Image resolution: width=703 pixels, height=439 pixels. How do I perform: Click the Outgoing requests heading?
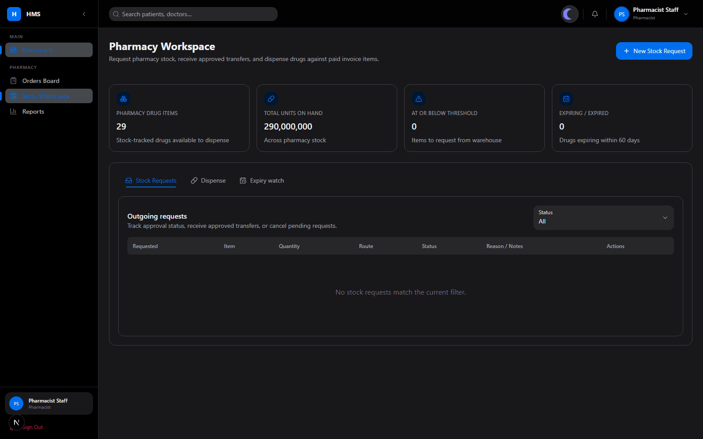(x=157, y=216)
